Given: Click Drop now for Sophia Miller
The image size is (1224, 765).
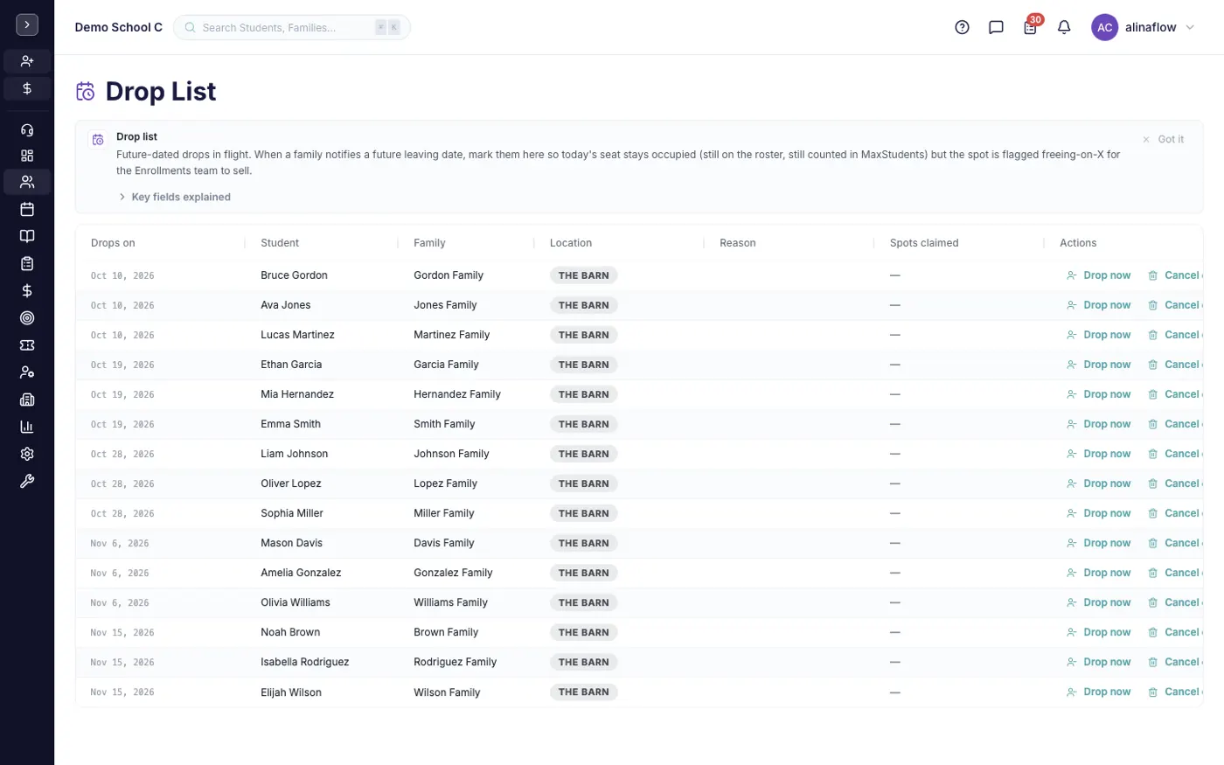Looking at the screenshot, I should [1098, 513].
